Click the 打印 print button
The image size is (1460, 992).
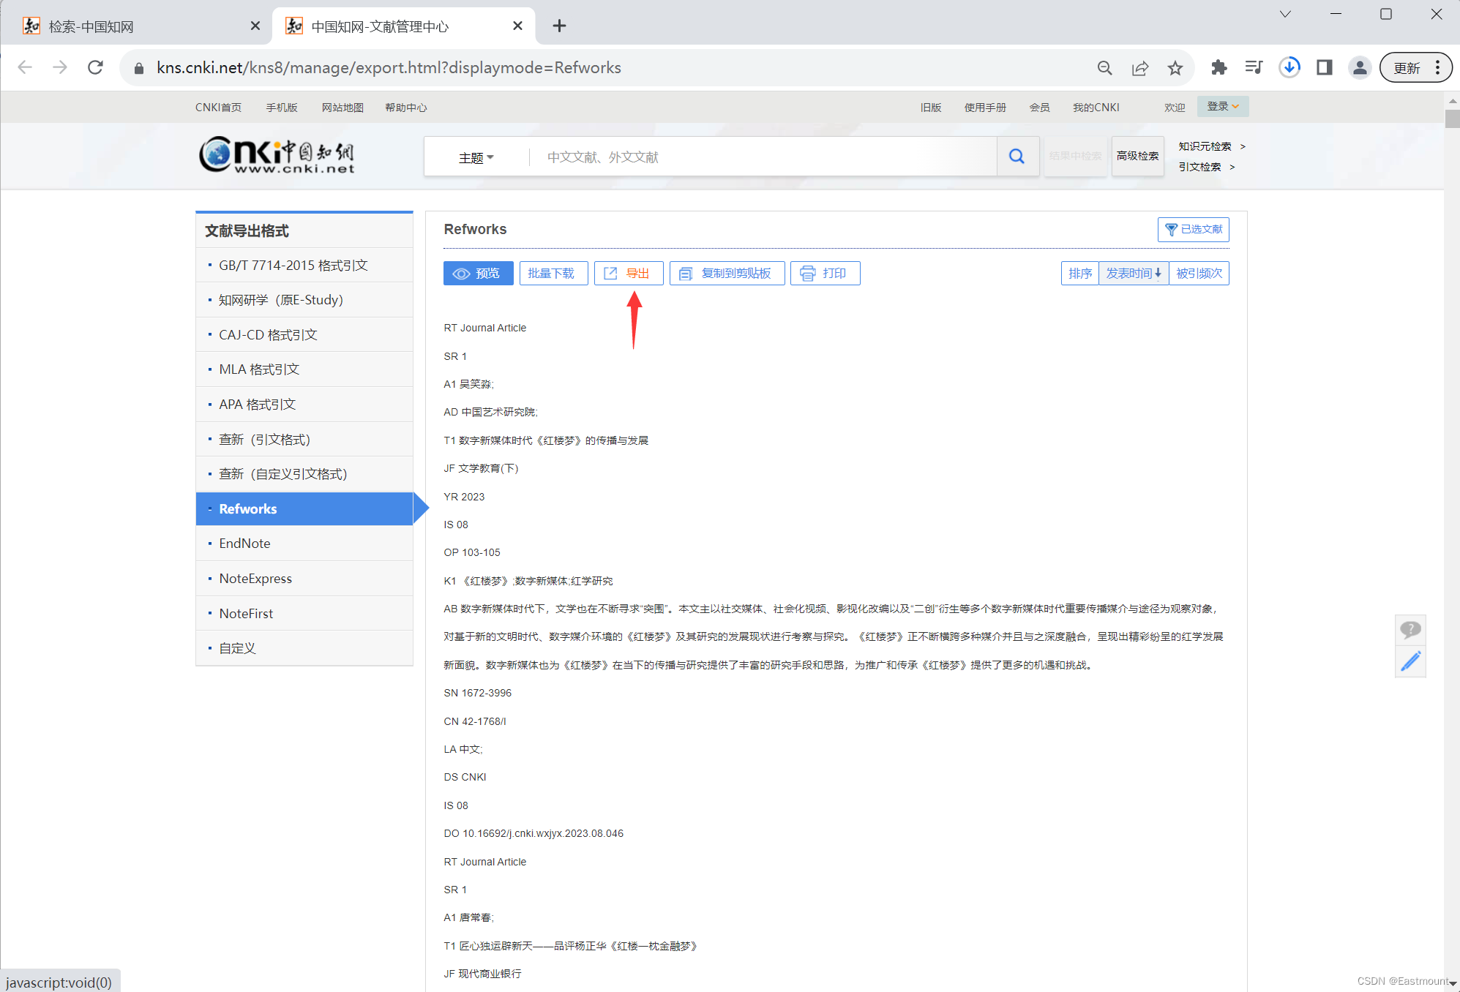pos(825,274)
